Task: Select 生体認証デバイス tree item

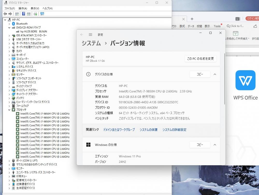Action: point(26,188)
